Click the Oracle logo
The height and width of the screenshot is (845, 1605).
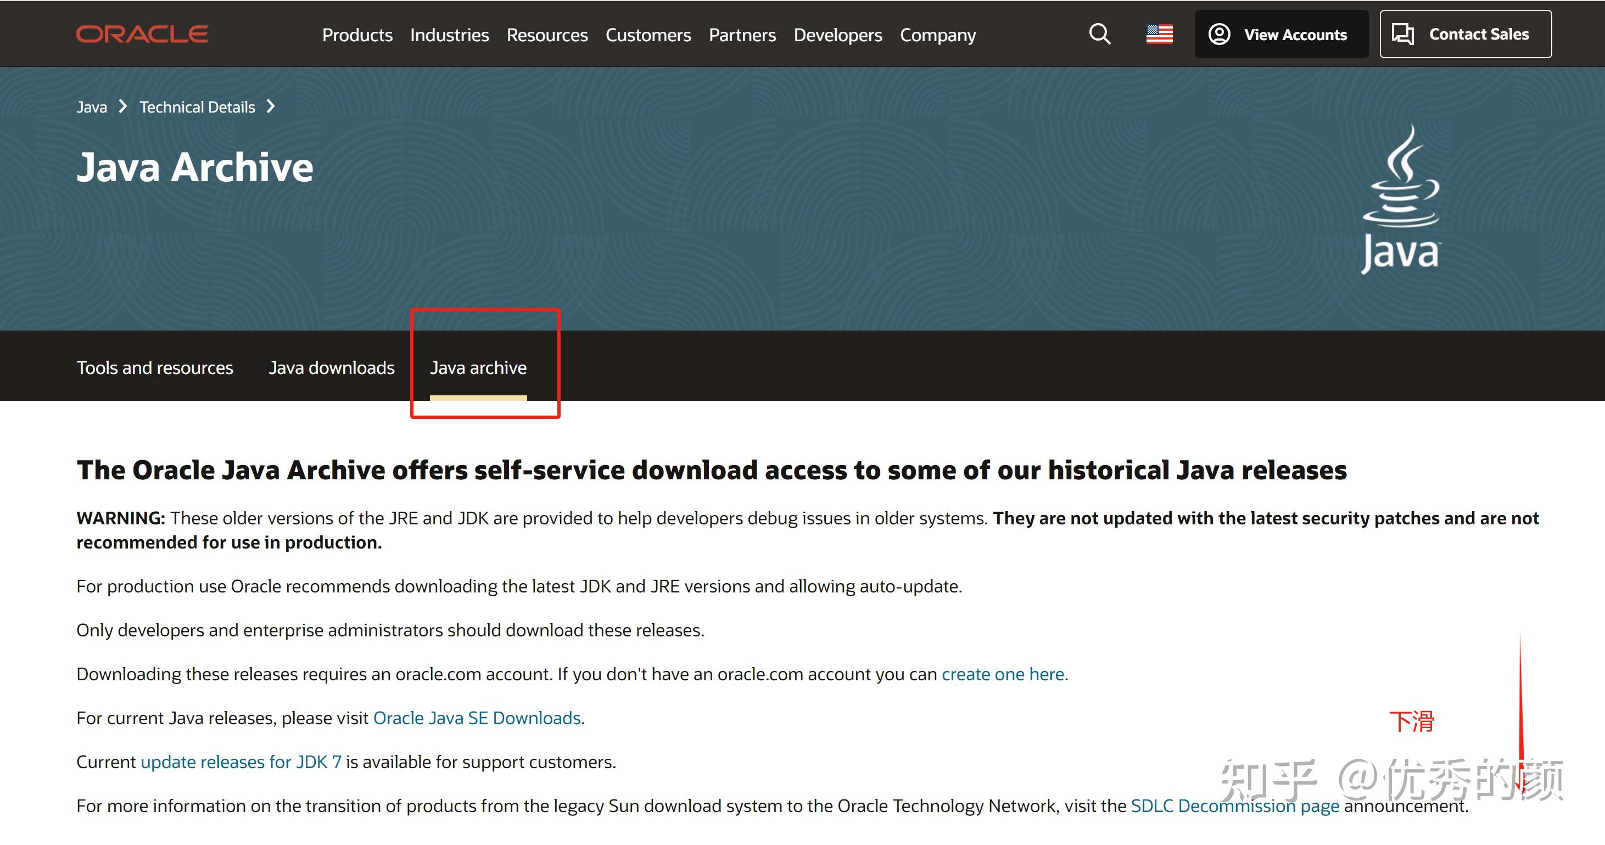pos(142,34)
